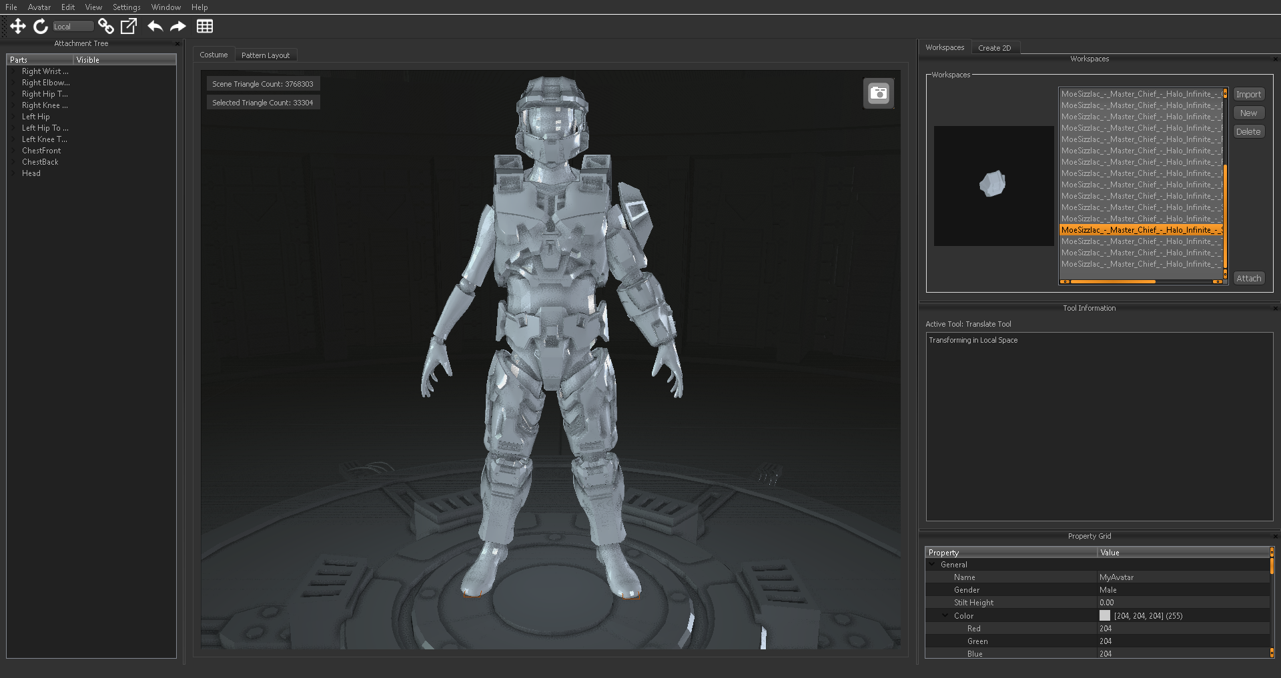Click the Value column header
Screen dimensions: 1281x678
[x=1184, y=553]
